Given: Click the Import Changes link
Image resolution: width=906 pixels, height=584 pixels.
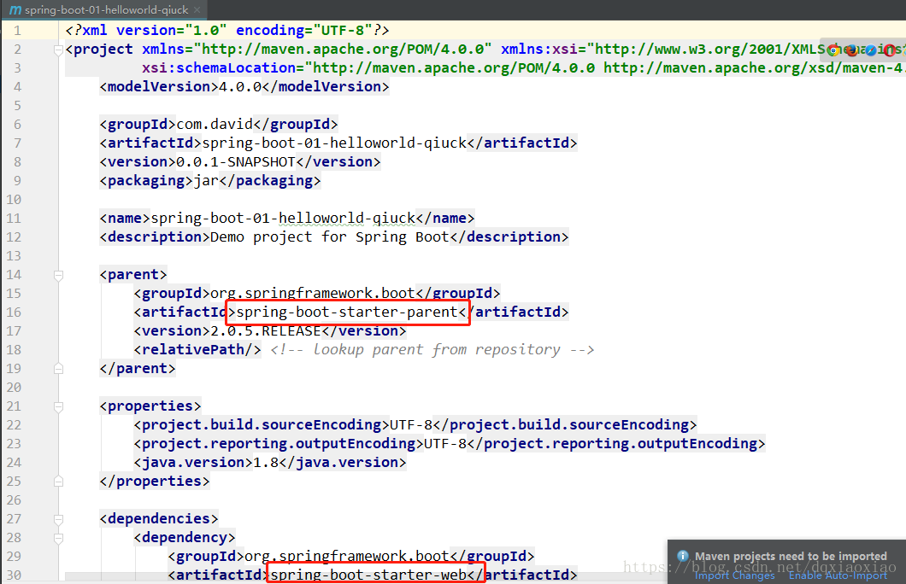Looking at the screenshot, I should pos(735,575).
